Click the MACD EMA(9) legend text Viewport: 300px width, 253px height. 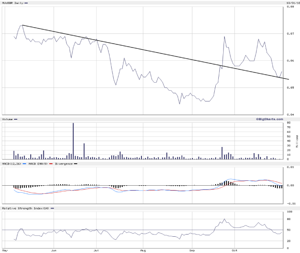pos(38,164)
